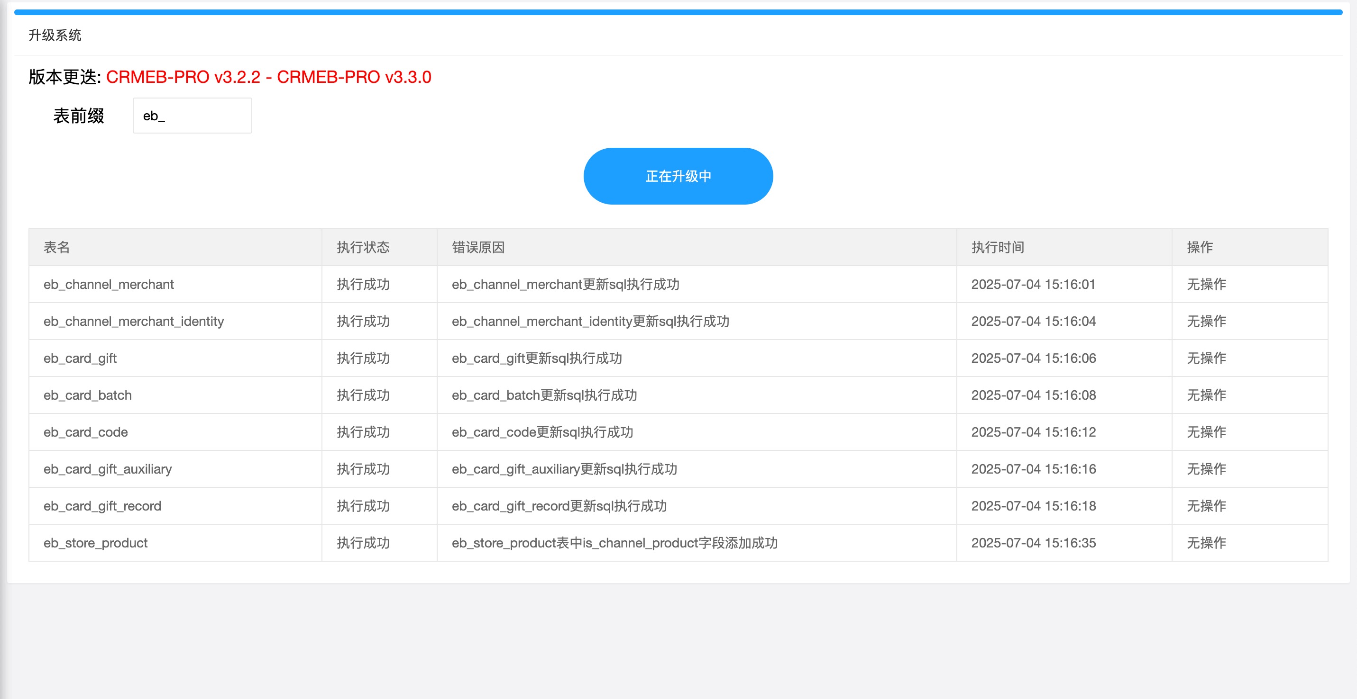The height and width of the screenshot is (699, 1357).
Task: Click timestamp 2025-07-04 15:16:06
Action: point(1033,358)
